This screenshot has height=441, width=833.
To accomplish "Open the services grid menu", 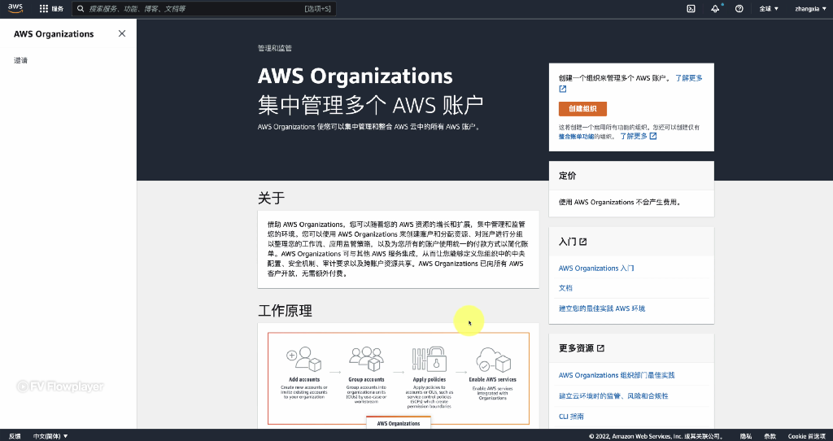I will (51, 8).
